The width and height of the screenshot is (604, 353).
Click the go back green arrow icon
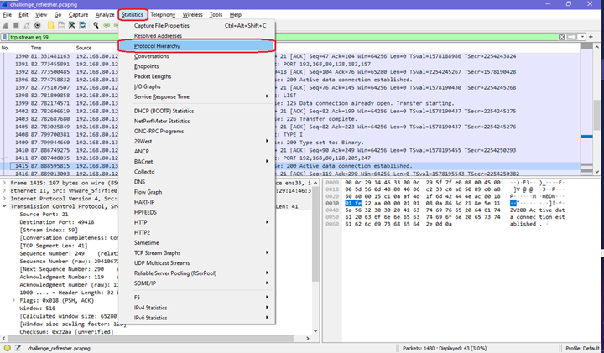(x=107, y=25)
